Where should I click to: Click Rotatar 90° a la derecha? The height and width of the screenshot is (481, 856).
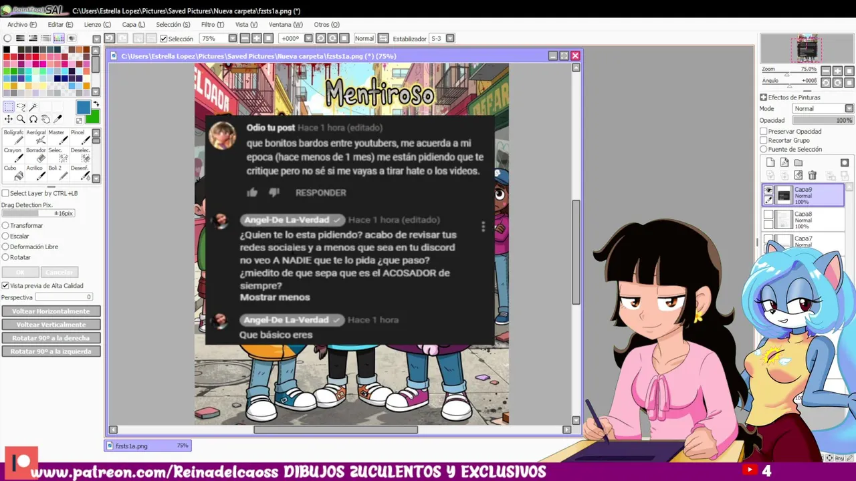click(51, 338)
